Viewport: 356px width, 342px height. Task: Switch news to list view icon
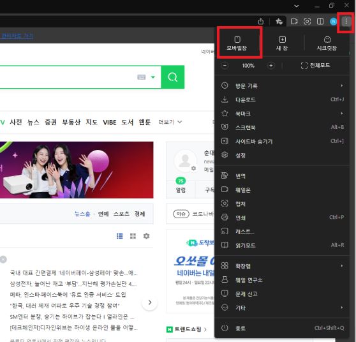(119, 236)
